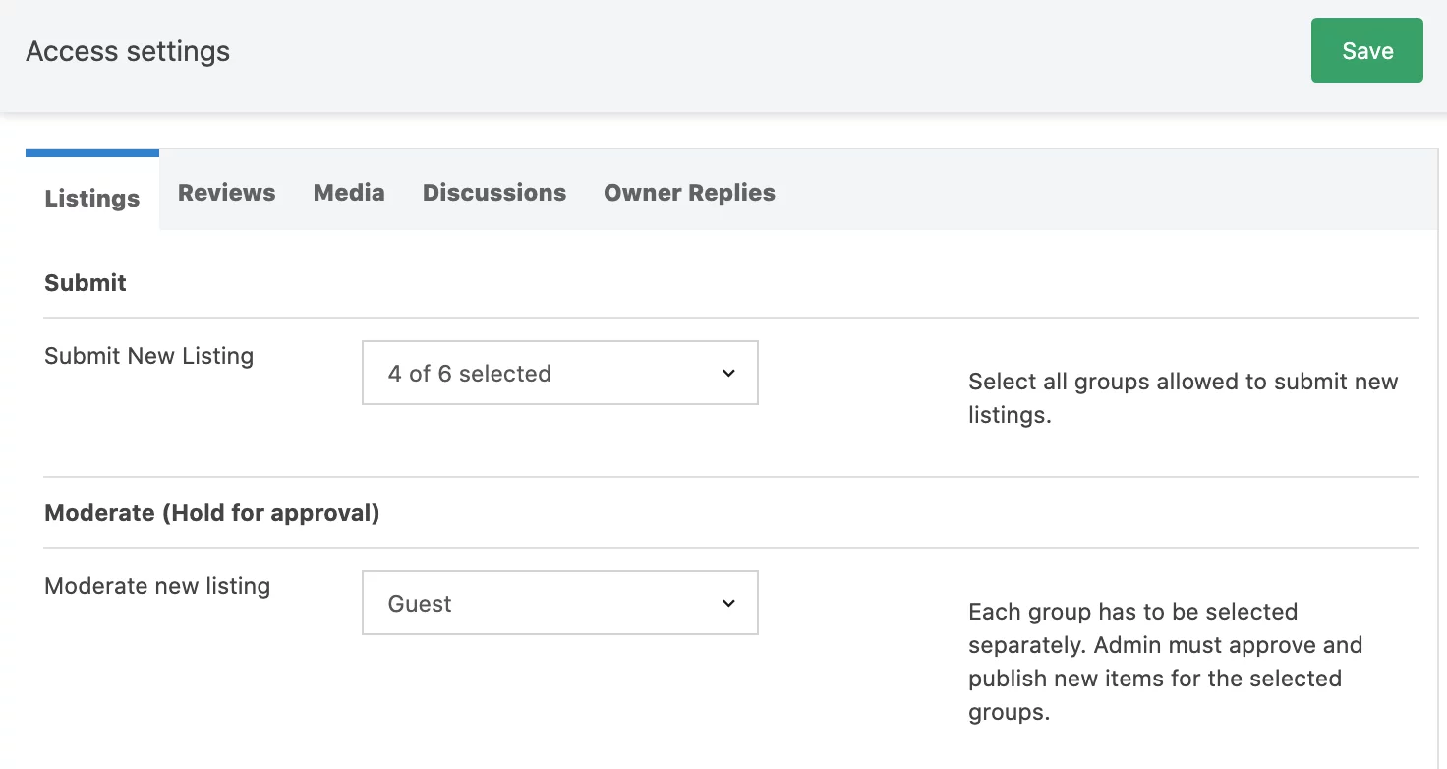
Task: Click the "Access settings" page heading
Action: point(128,50)
